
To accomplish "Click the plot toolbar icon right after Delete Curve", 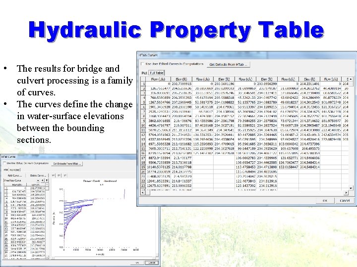I will click(53, 175).
